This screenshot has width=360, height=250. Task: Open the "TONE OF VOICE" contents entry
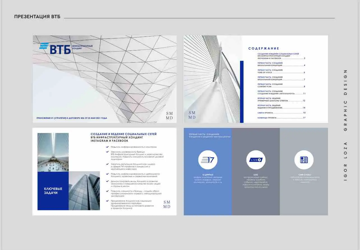click(281, 71)
